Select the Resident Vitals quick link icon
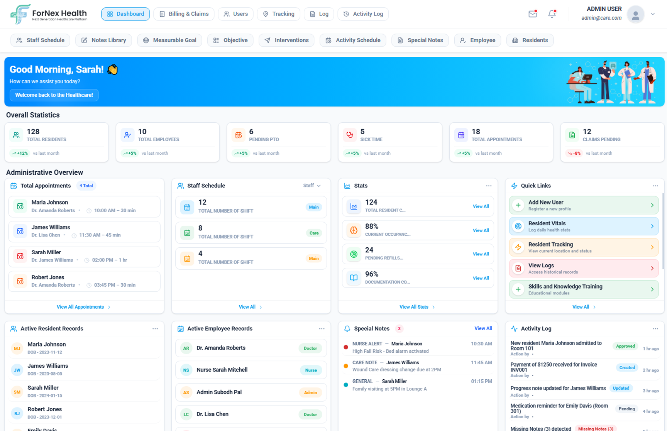Viewport: 667px width, 431px height. click(518, 226)
